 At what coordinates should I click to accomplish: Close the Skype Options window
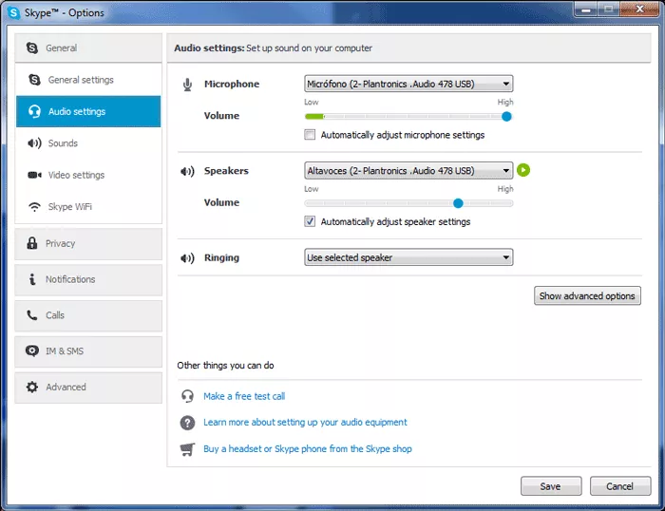pos(640,9)
